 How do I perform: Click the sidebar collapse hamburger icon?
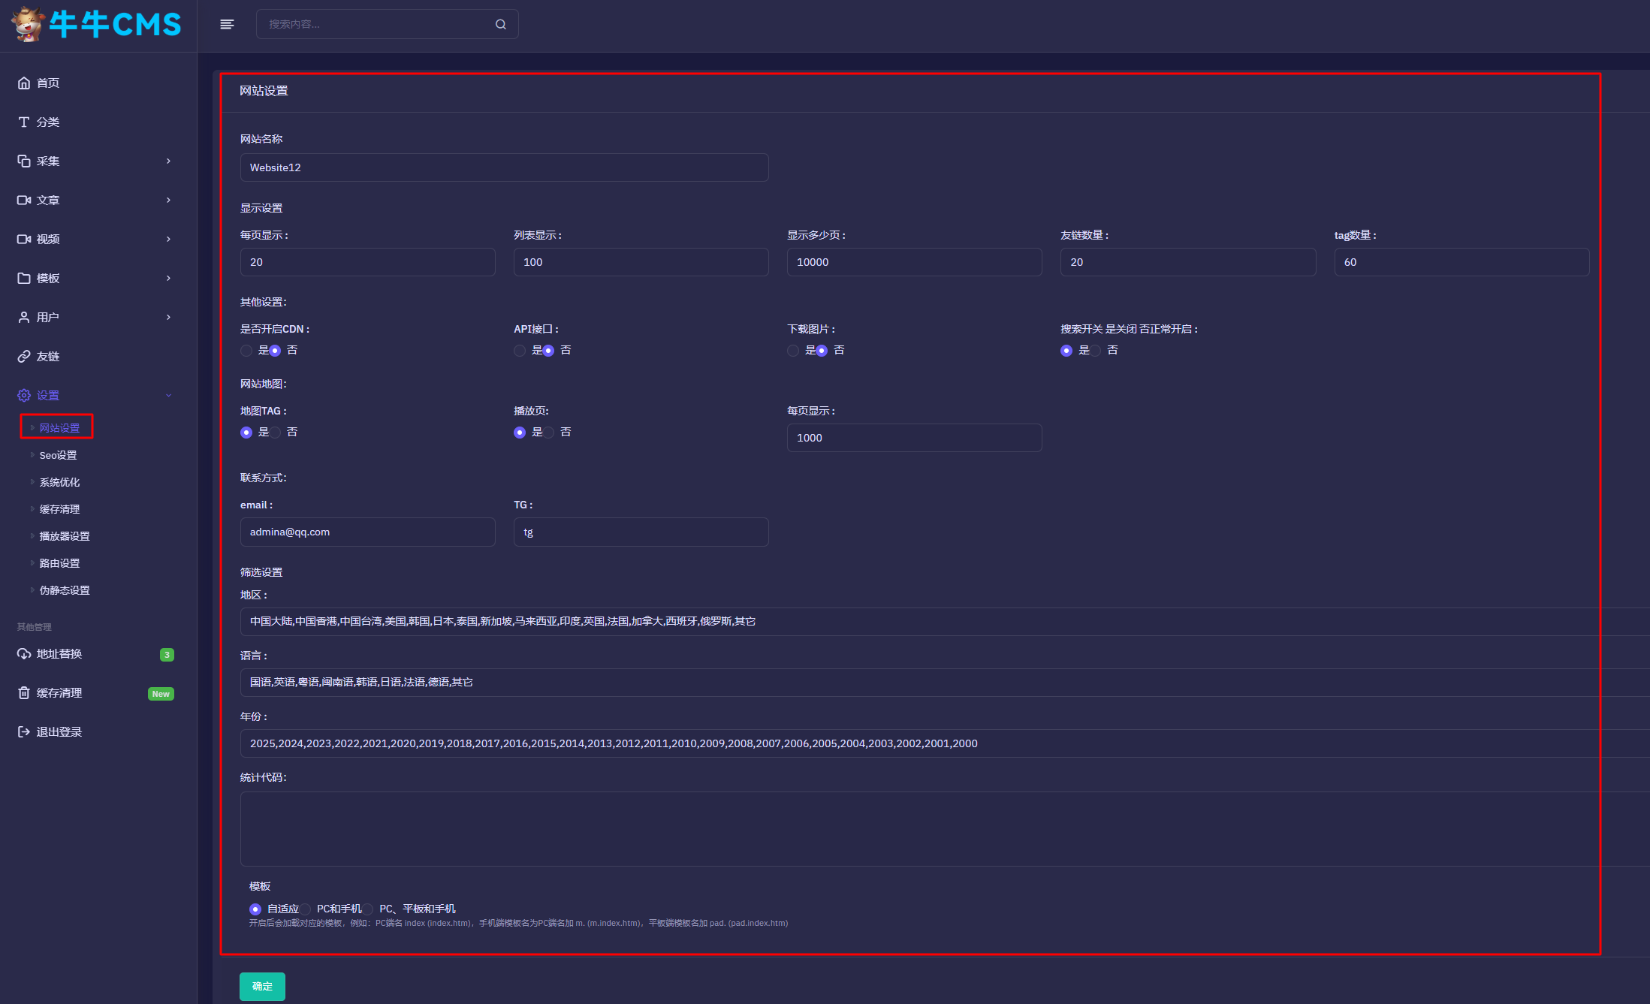[x=227, y=25]
